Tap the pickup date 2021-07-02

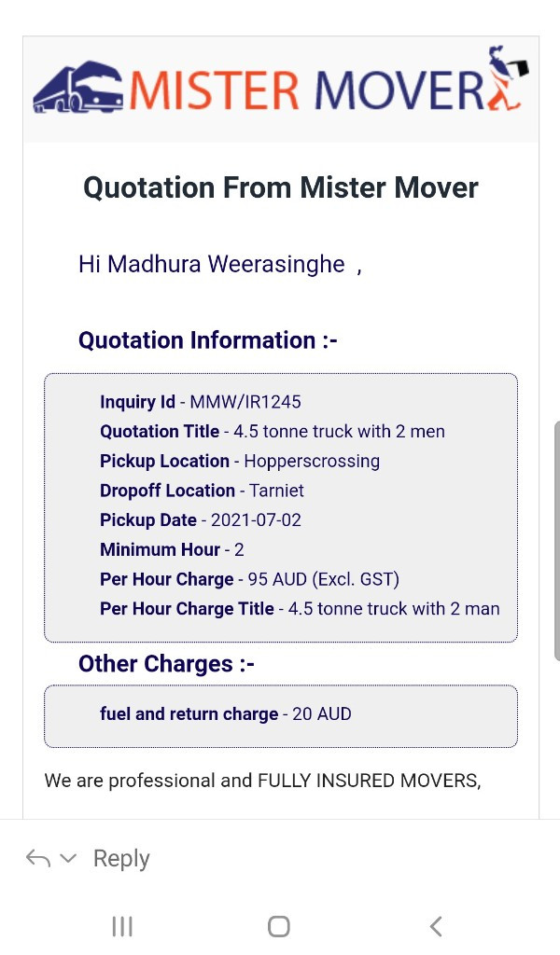[256, 520]
